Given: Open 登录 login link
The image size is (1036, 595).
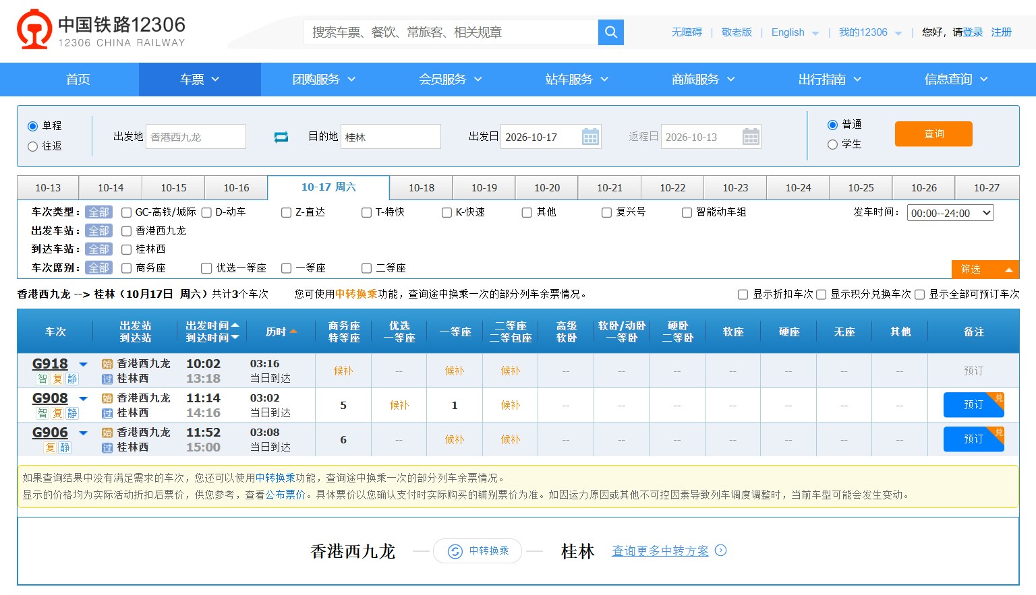Looking at the screenshot, I should [973, 32].
